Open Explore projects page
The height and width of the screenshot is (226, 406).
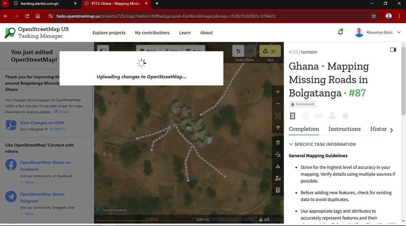(x=109, y=33)
